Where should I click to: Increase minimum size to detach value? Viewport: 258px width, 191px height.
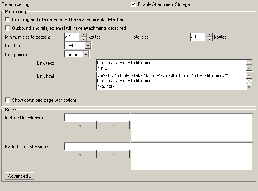click(83, 35)
